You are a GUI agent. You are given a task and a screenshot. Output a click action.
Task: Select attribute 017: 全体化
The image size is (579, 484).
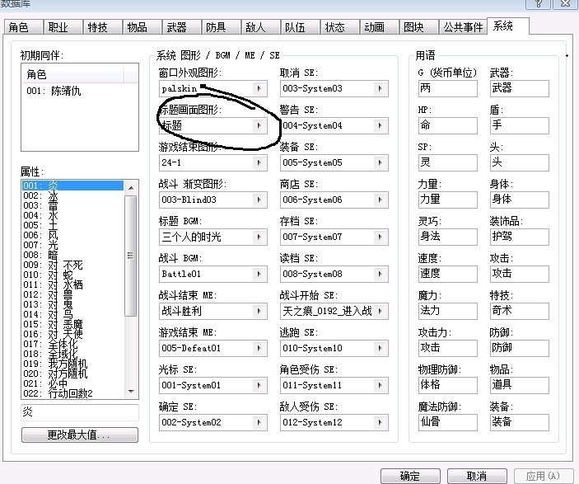click(72, 344)
